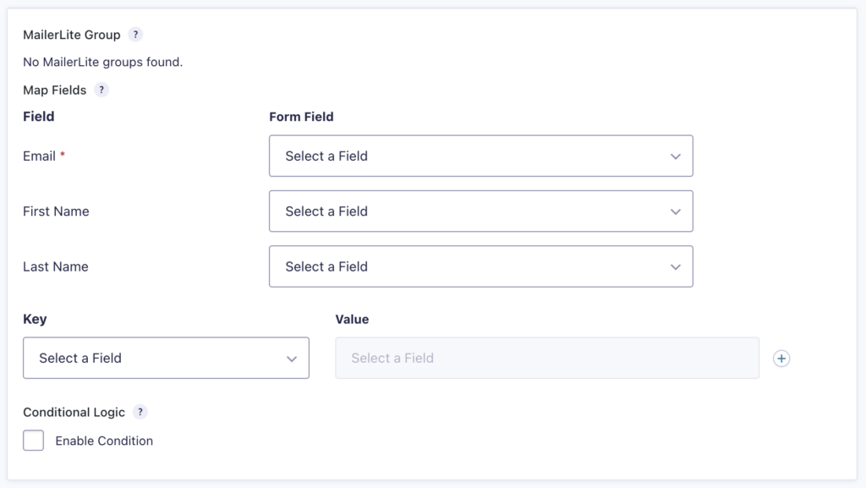Click the Value column header

click(x=350, y=319)
